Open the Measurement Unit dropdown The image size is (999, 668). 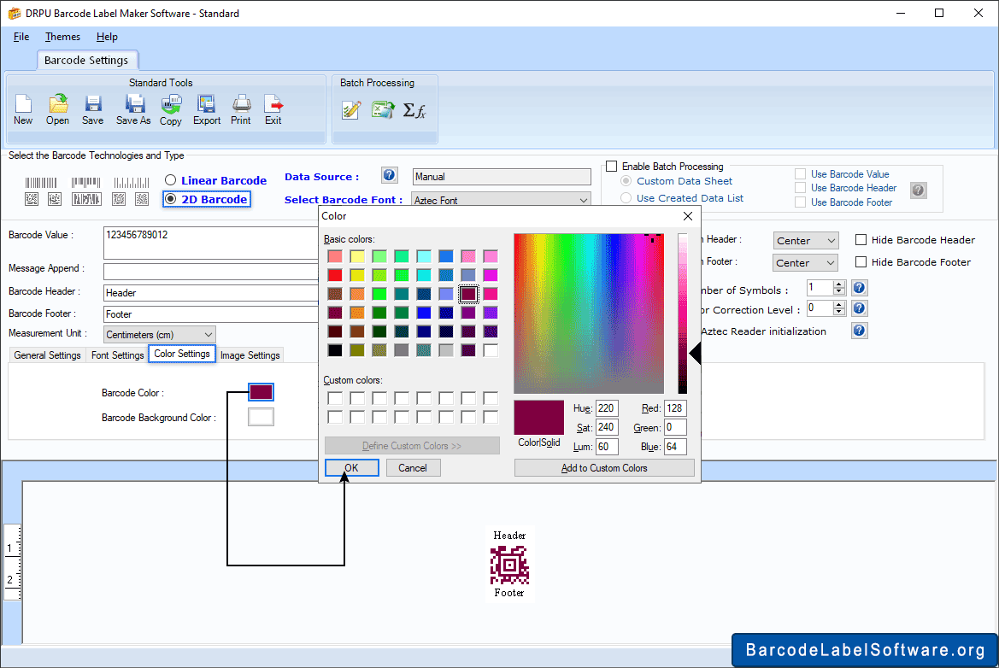(208, 334)
